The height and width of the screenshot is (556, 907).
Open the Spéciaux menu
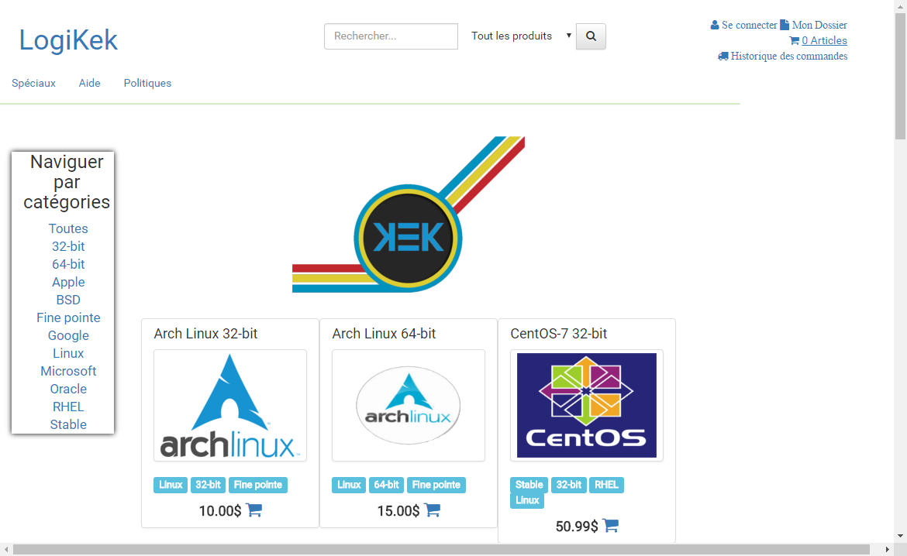pyautogui.click(x=33, y=83)
